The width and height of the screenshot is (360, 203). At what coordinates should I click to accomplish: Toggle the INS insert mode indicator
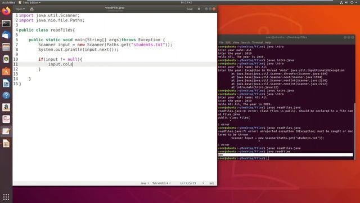coord(211,183)
